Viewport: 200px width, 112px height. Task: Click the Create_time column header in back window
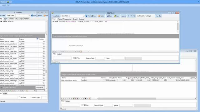(x=182, y=78)
